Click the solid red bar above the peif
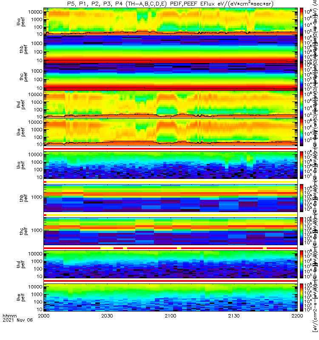Viewport: 319px width, 340px height. pyautogui.click(x=171, y=281)
